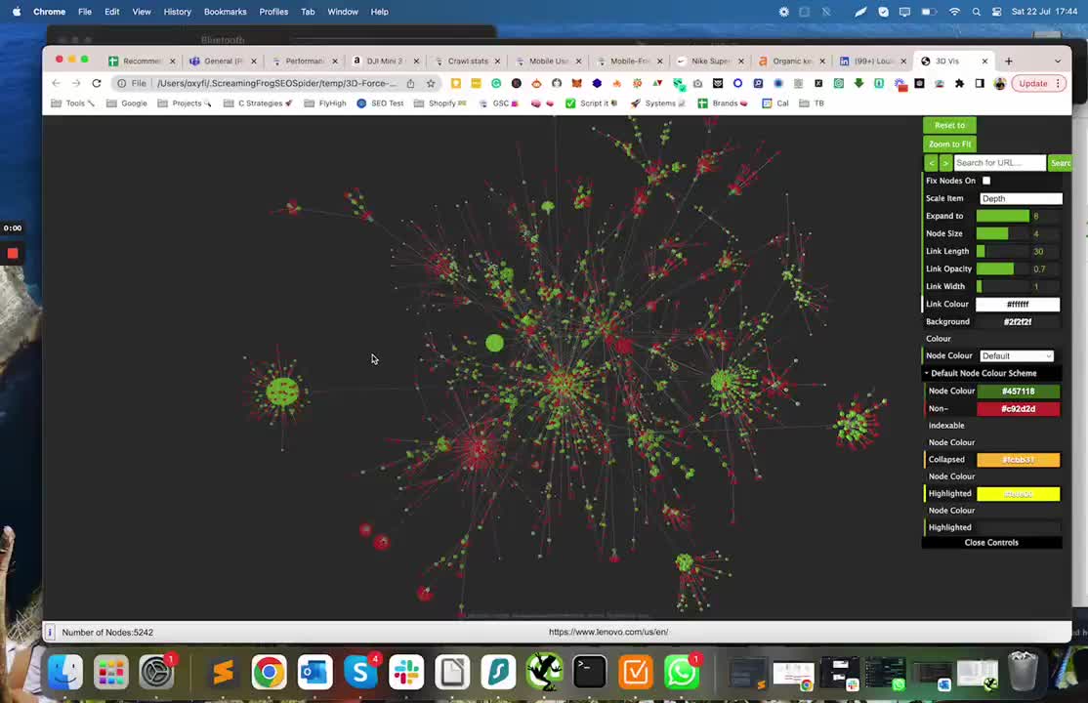Click the red screen recording stop button

pos(13,254)
